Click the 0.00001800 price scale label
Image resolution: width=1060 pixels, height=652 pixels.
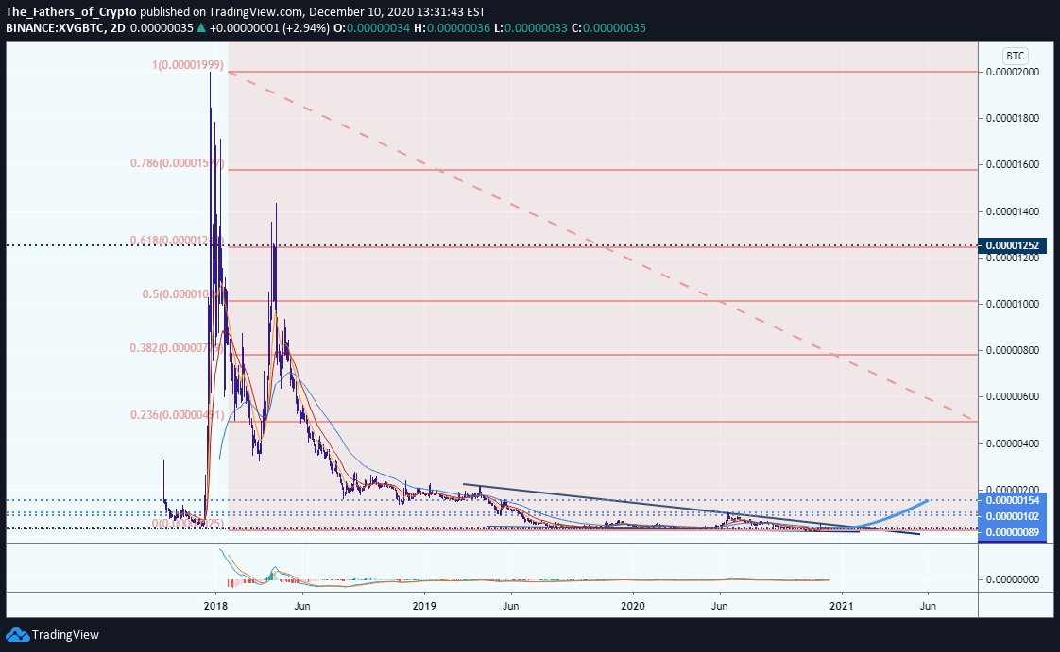coord(1013,118)
